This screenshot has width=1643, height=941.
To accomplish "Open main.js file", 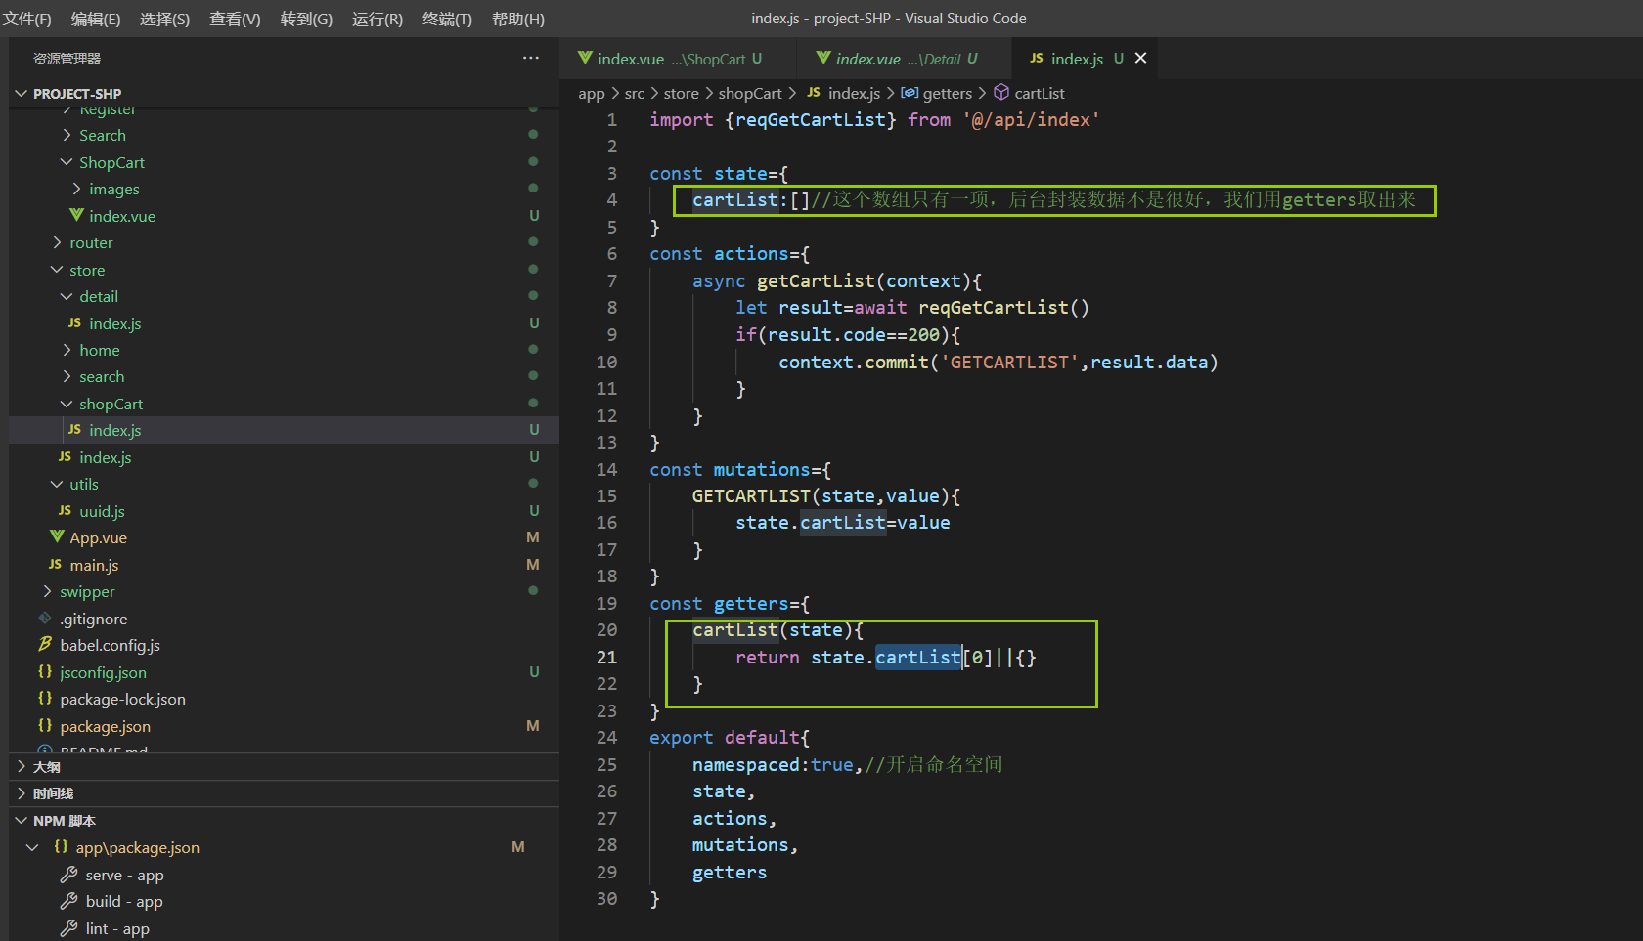I will point(94,565).
